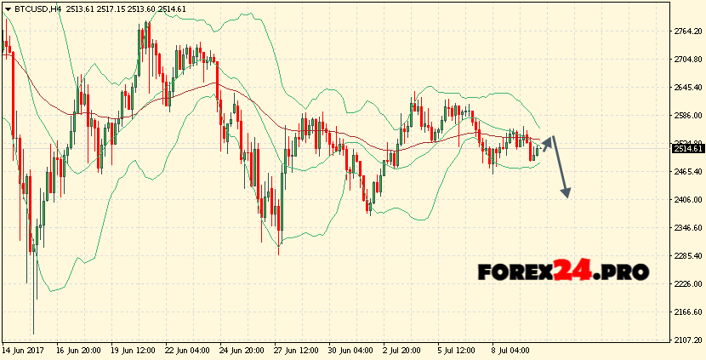The image size is (706, 360).
Task: Click the 2226.00 price axis label
Action: pyautogui.click(x=687, y=284)
